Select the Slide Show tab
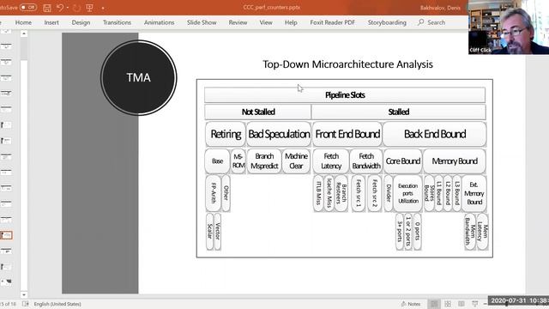 (202, 22)
